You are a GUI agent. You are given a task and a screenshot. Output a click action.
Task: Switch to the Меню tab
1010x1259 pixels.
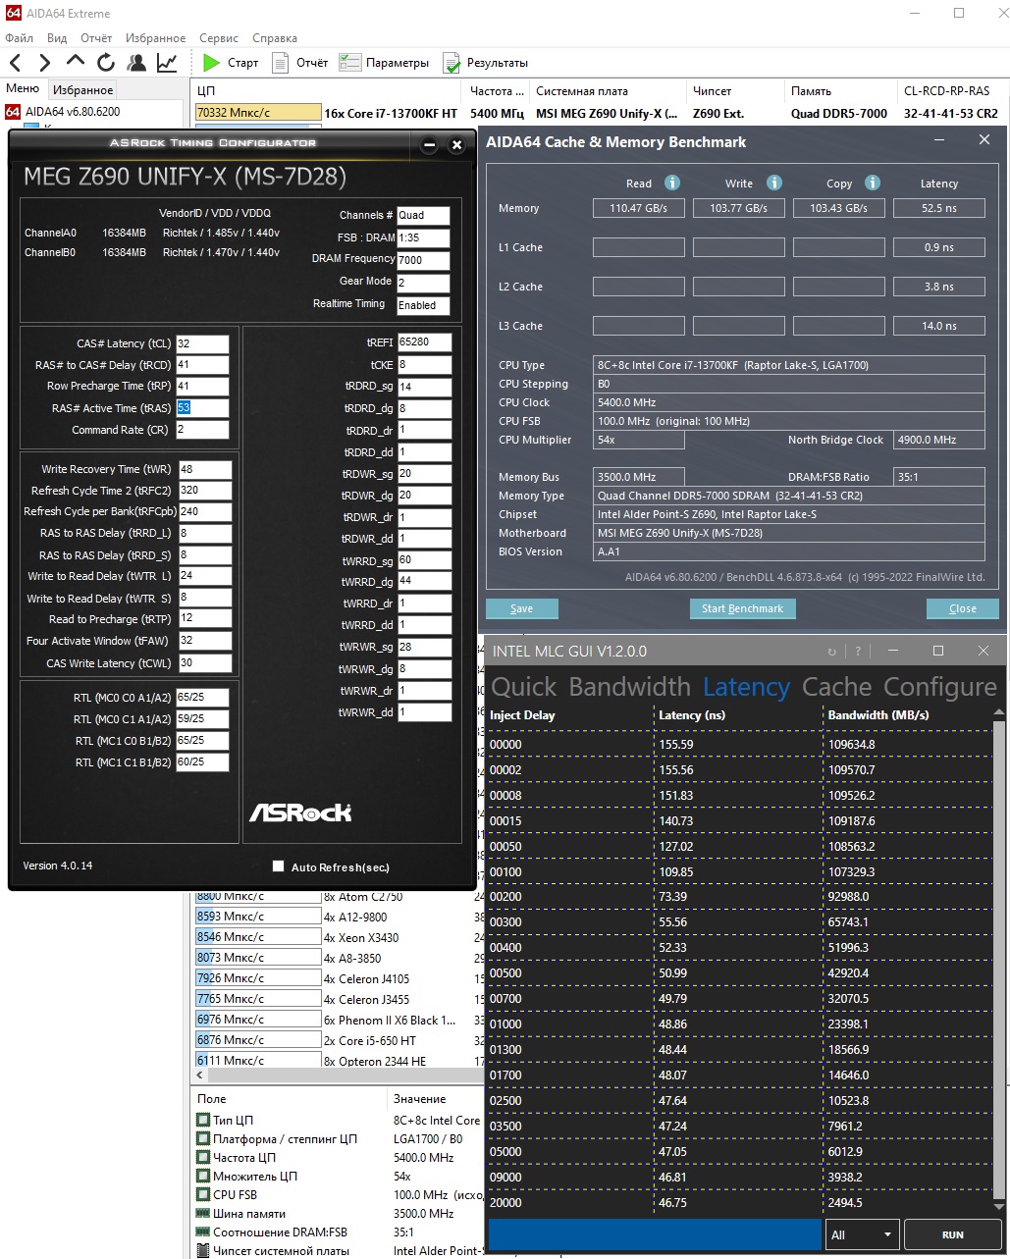tap(23, 88)
